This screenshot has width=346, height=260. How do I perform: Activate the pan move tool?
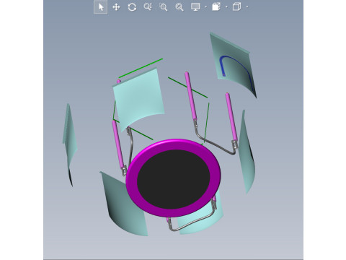coord(116,7)
